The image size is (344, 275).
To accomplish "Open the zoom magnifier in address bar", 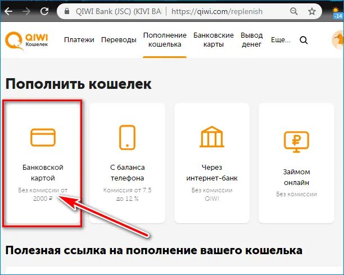I will coord(294,11).
